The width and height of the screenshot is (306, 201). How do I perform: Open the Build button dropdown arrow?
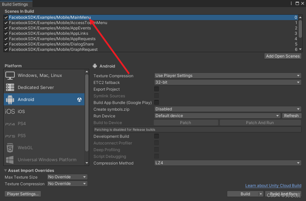coord(261,194)
